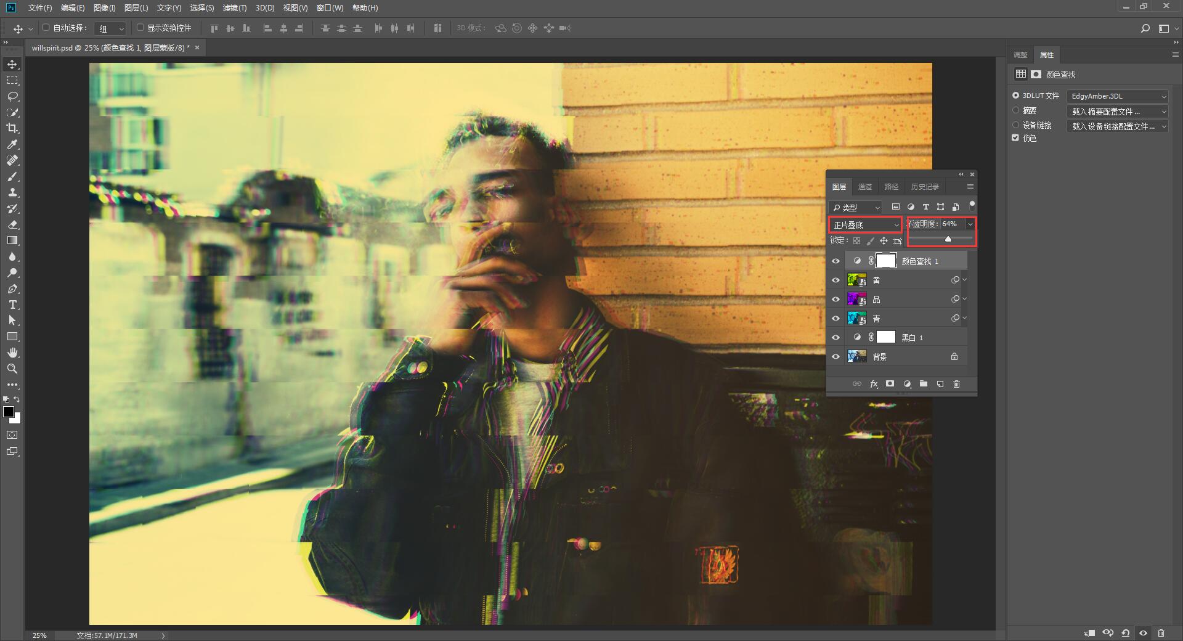Switch to the 历史记录 tab
Screen dimensions: 1183x641
click(x=925, y=187)
